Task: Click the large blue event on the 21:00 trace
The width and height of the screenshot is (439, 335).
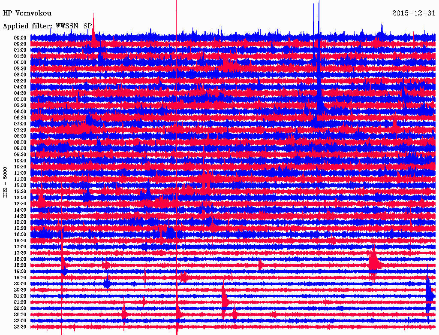Action: pyautogui.click(x=429, y=295)
